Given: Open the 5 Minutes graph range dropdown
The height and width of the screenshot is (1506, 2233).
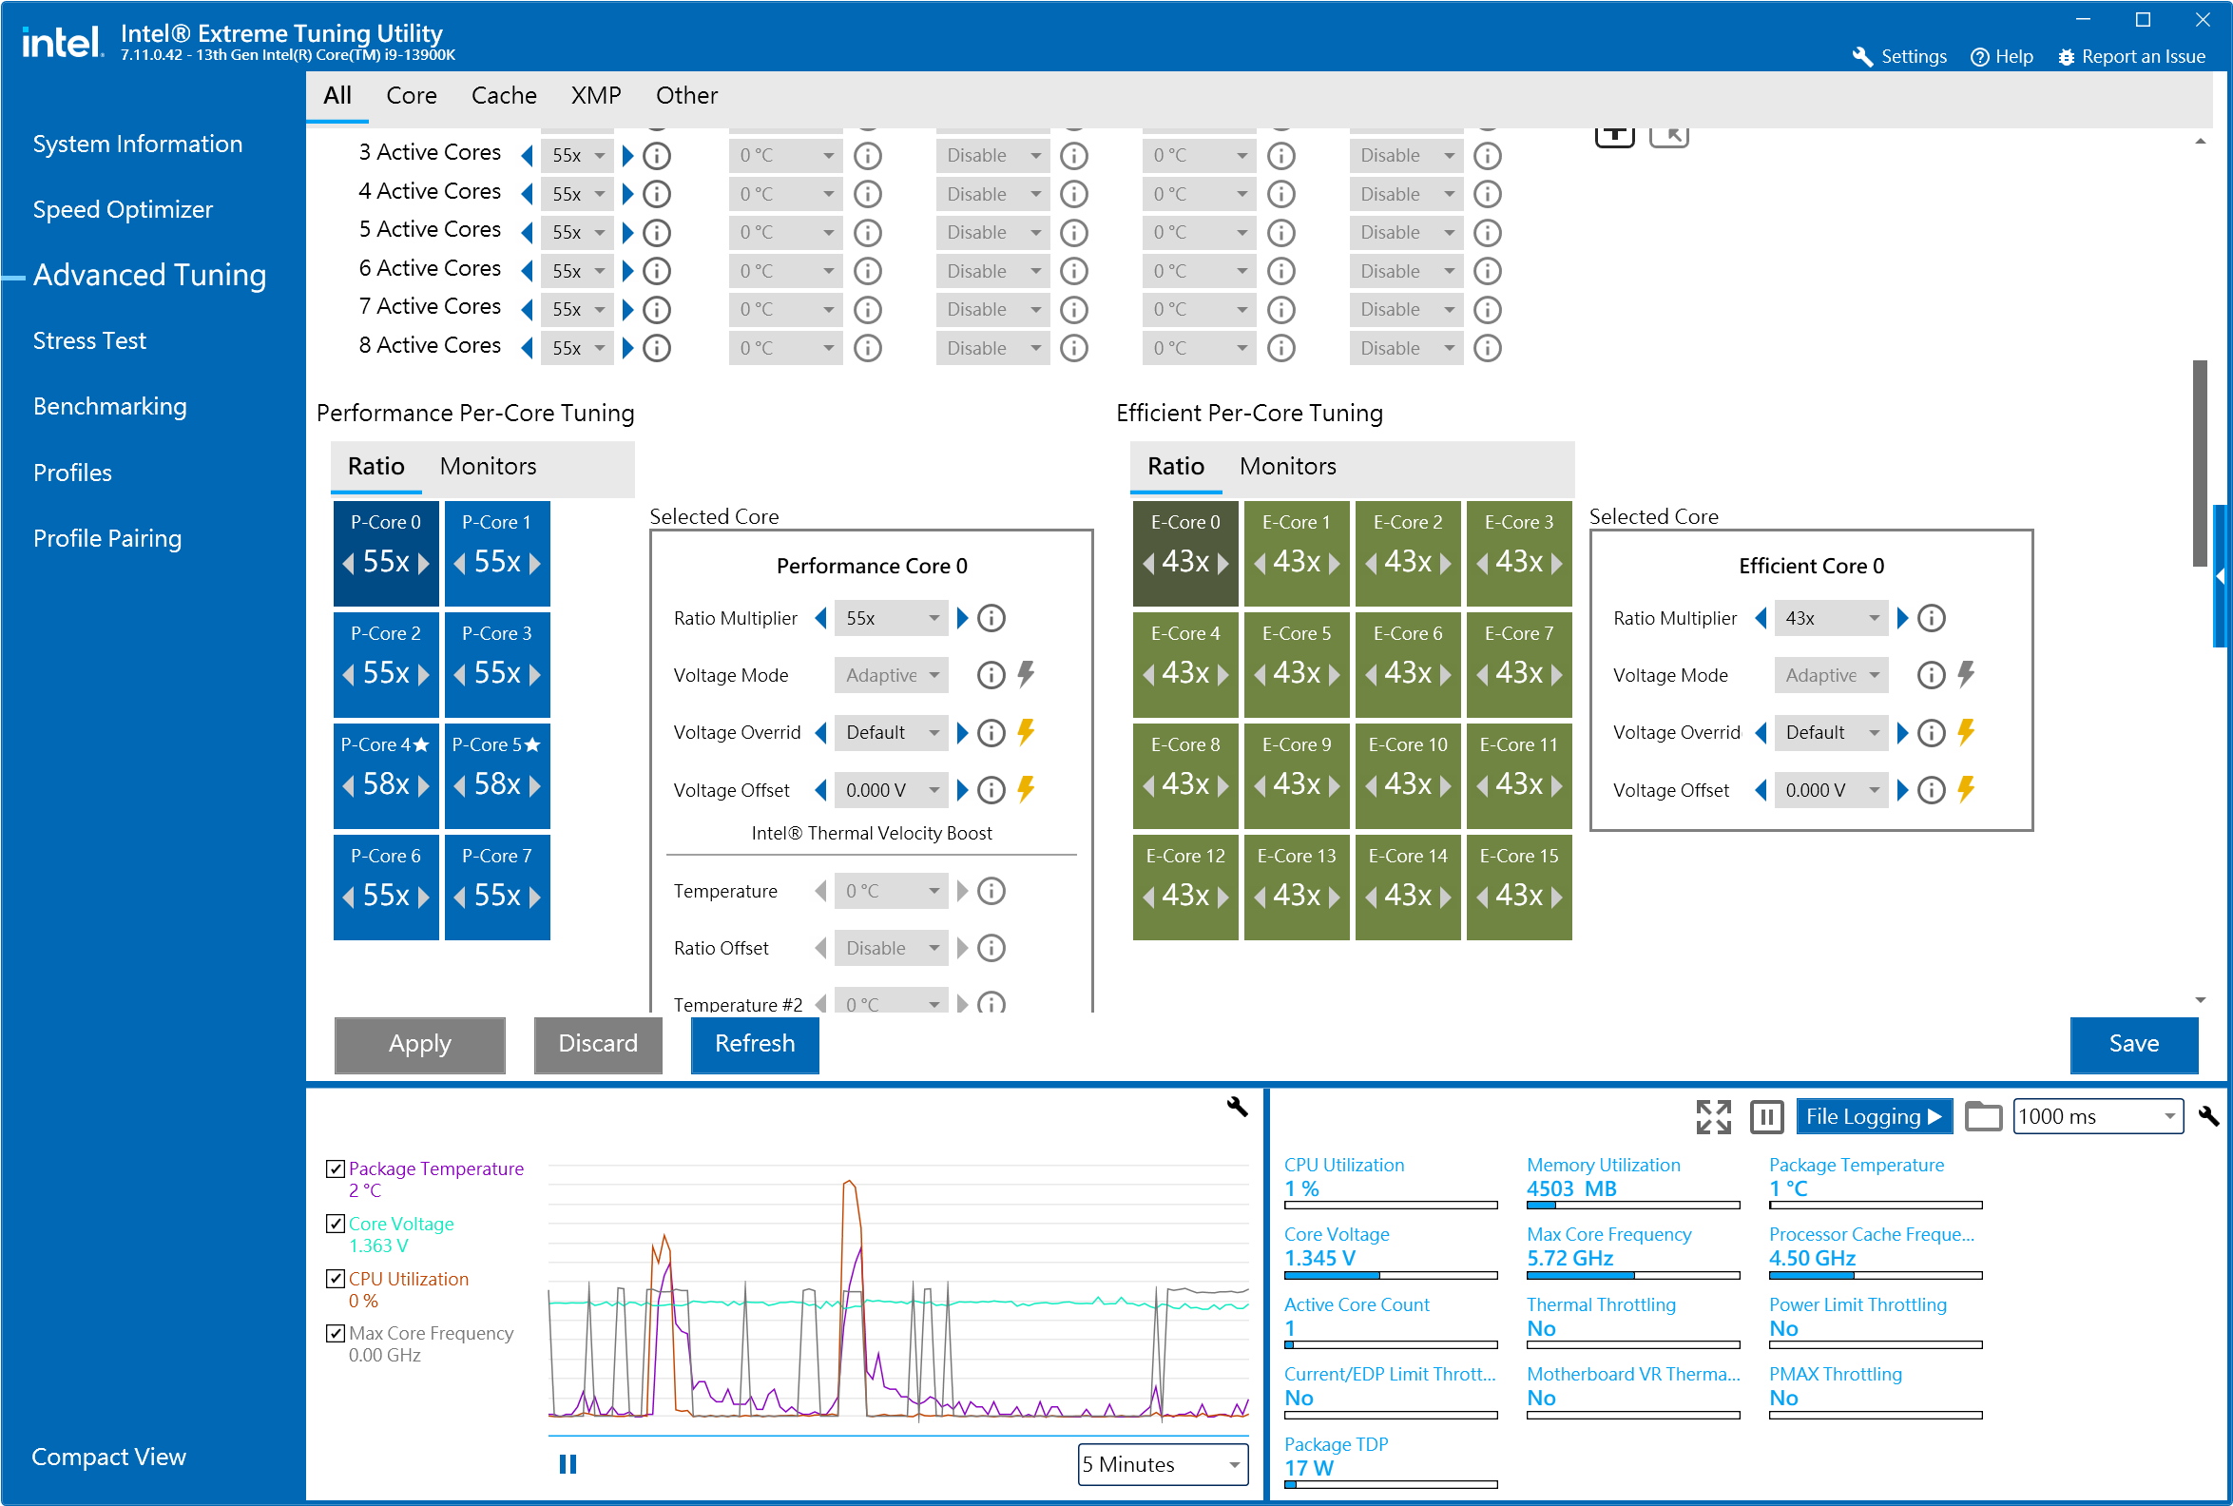Looking at the screenshot, I should tap(1163, 1464).
